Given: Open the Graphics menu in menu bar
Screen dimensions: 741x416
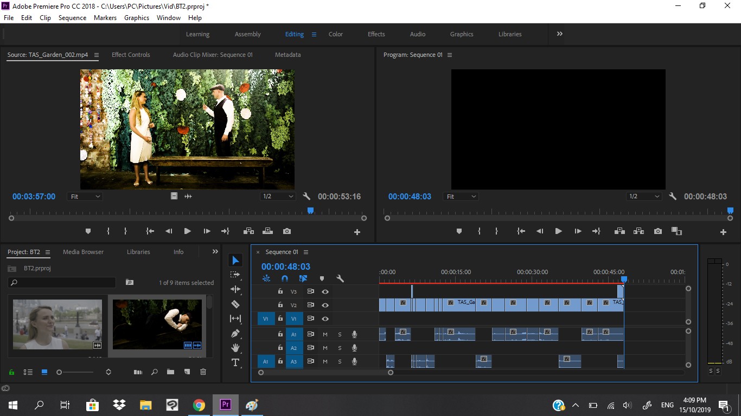Looking at the screenshot, I should [137, 18].
